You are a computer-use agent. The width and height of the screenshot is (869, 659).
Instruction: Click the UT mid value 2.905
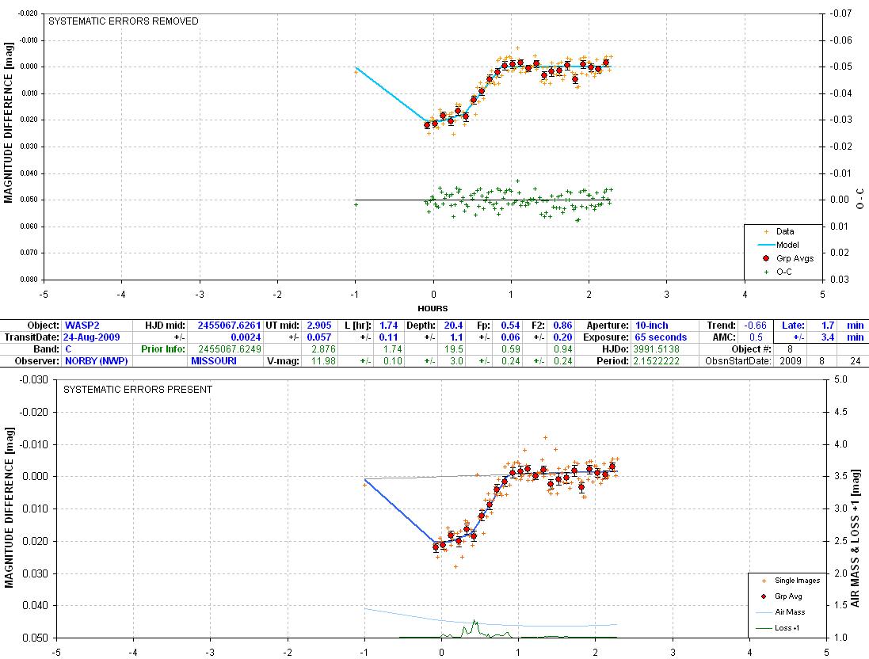coord(319,326)
